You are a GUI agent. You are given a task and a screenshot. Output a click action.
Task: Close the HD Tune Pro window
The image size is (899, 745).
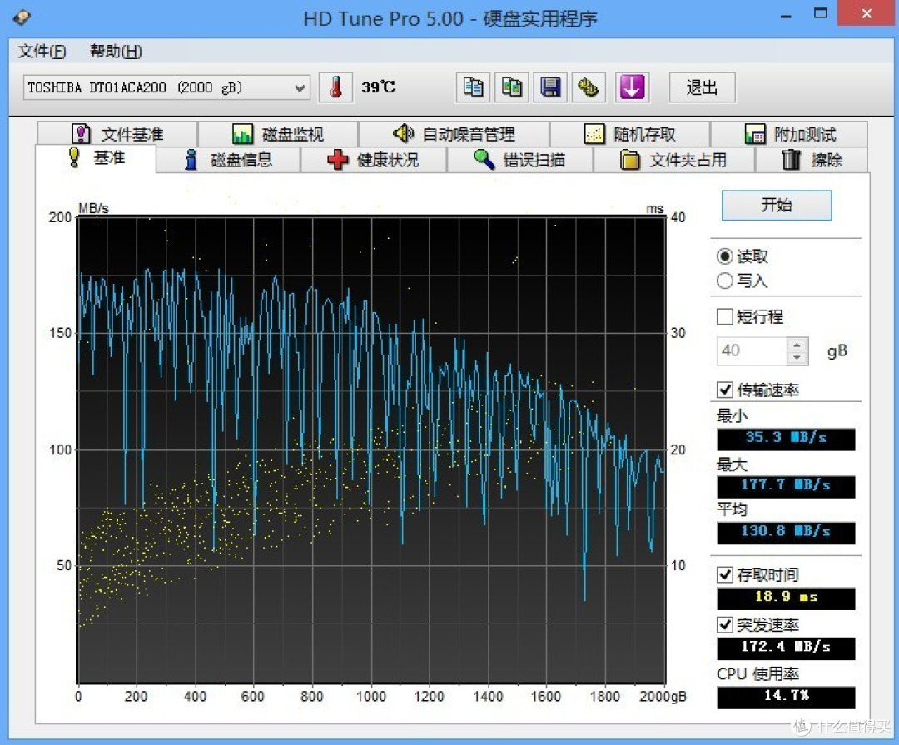click(x=867, y=13)
